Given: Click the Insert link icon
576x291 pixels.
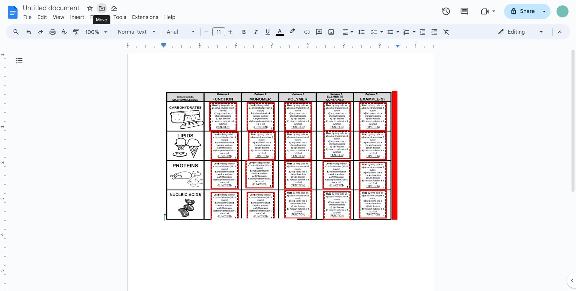Looking at the screenshot, I should point(307,32).
